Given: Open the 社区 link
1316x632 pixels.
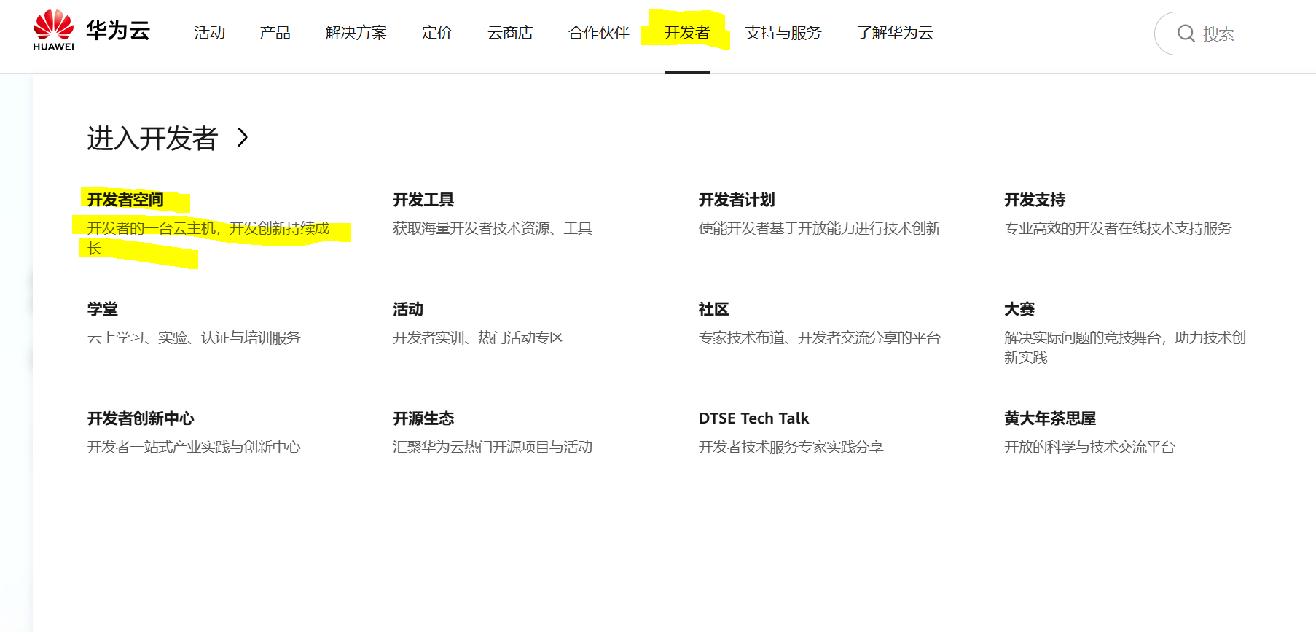Looking at the screenshot, I should pos(713,309).
